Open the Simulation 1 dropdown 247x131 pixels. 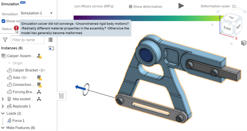coord(36,13)
